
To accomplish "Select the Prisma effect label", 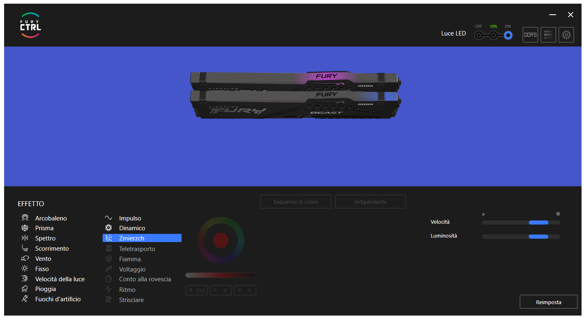I will (45, 228).
